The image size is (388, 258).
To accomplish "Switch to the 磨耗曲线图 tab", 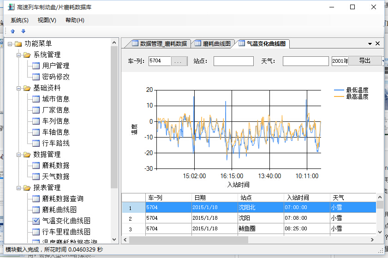I will point(213,44).
